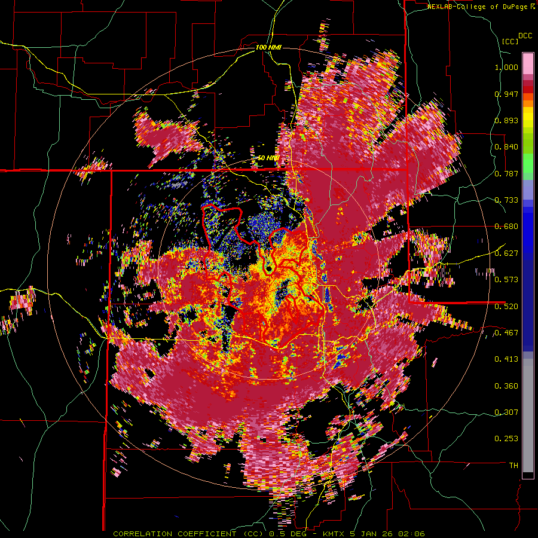Image resolution: width=538 pixels, height=538 pixels.
Task: Select the 0.520 legend value
Action: click(506, 306)
